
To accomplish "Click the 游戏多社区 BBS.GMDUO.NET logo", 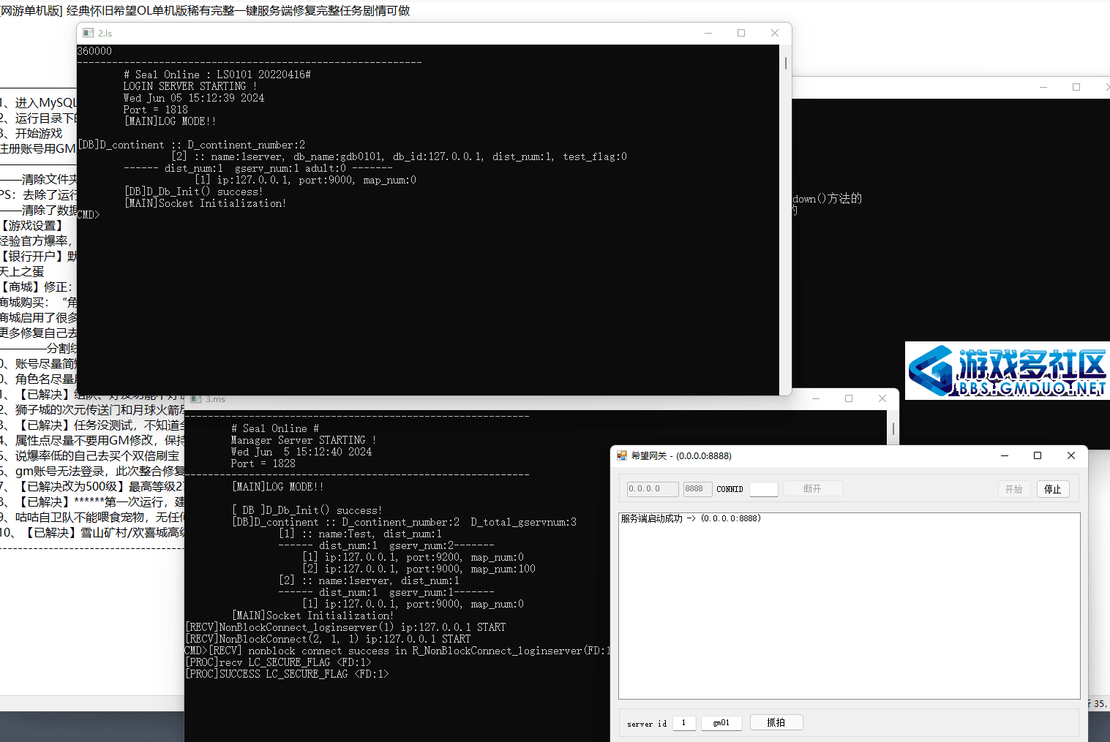I will coord(1008,371).
